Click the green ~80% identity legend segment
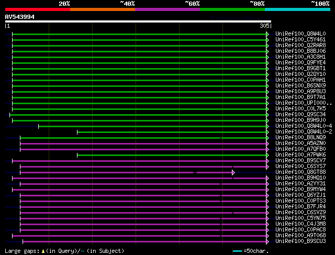335x255 pixels. (232, 9)
